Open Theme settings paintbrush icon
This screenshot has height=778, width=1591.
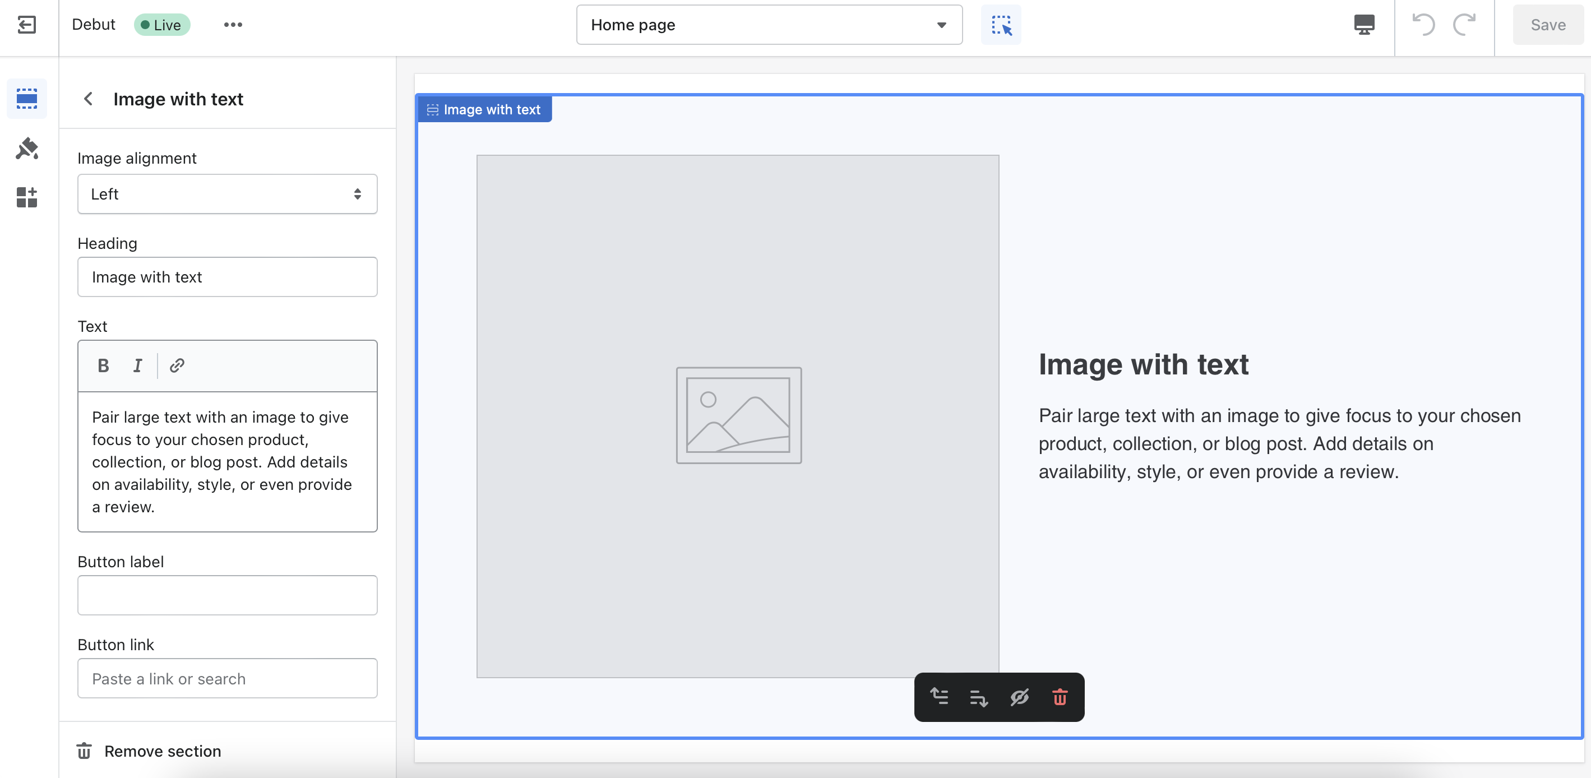click(x=26, y=148)
